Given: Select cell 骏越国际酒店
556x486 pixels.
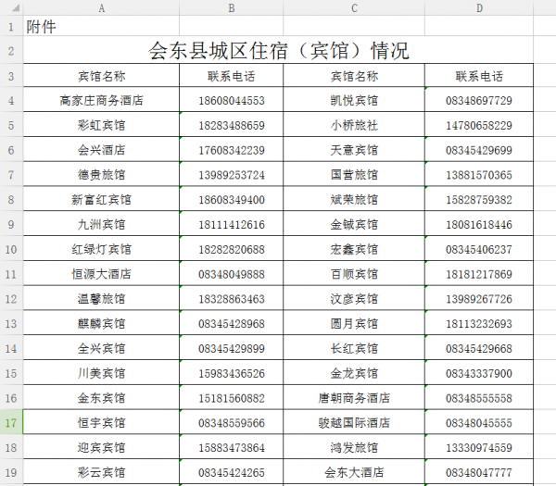Looking at the screenshot, I should tap(354, 423).
